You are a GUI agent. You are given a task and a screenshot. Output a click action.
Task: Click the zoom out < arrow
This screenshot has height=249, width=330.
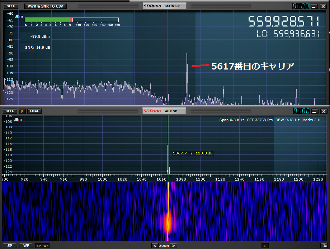click(155, 246)
